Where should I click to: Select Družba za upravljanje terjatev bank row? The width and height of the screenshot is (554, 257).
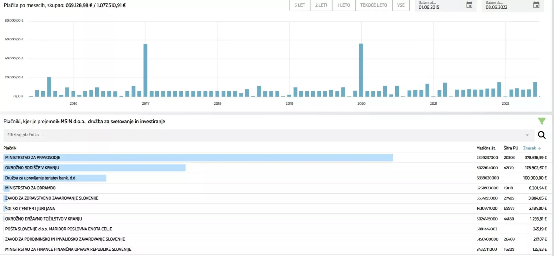click(x=41, y=178)
